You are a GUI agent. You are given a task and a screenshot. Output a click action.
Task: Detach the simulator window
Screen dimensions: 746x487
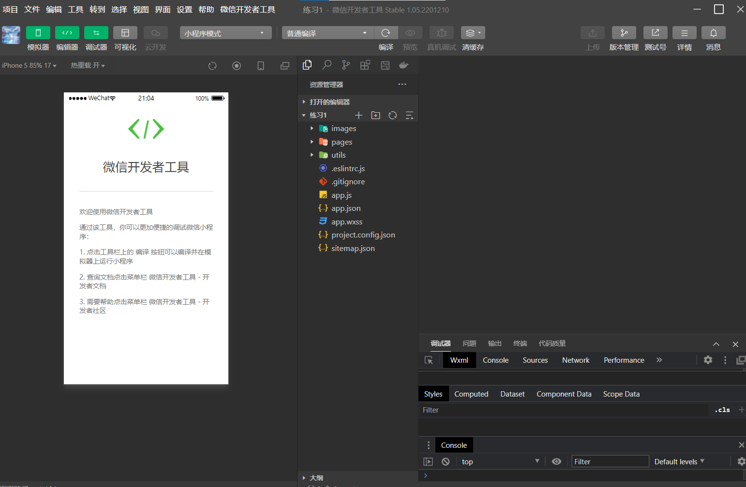point(285,66)
